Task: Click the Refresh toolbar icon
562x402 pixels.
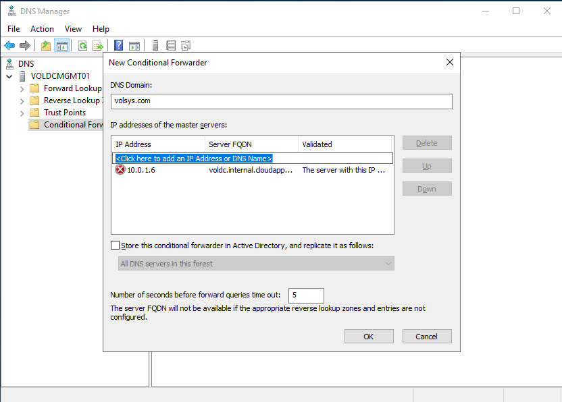Action: pos(82,46)
